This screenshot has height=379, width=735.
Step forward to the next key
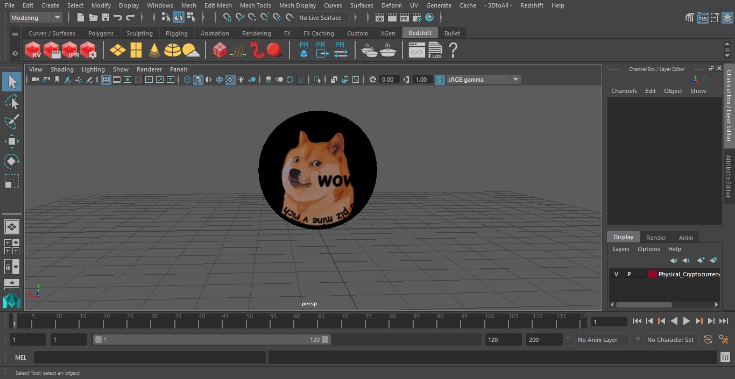coord(699,321)
